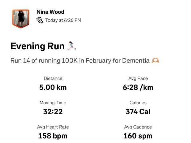
Task: Click the Moving Time label
Action: click(x=53, y=103)
